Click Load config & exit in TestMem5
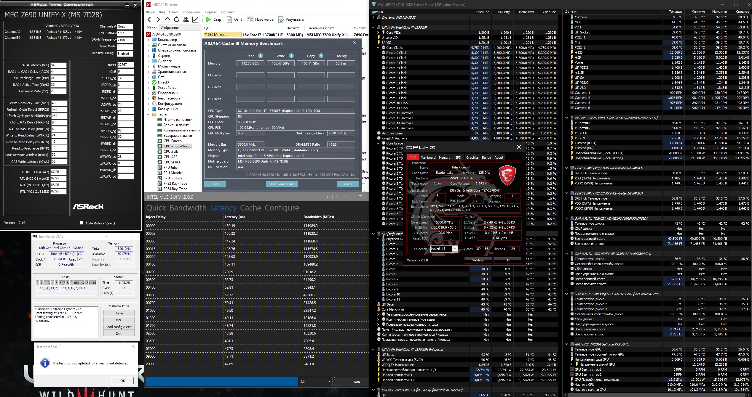 point(119,327)
